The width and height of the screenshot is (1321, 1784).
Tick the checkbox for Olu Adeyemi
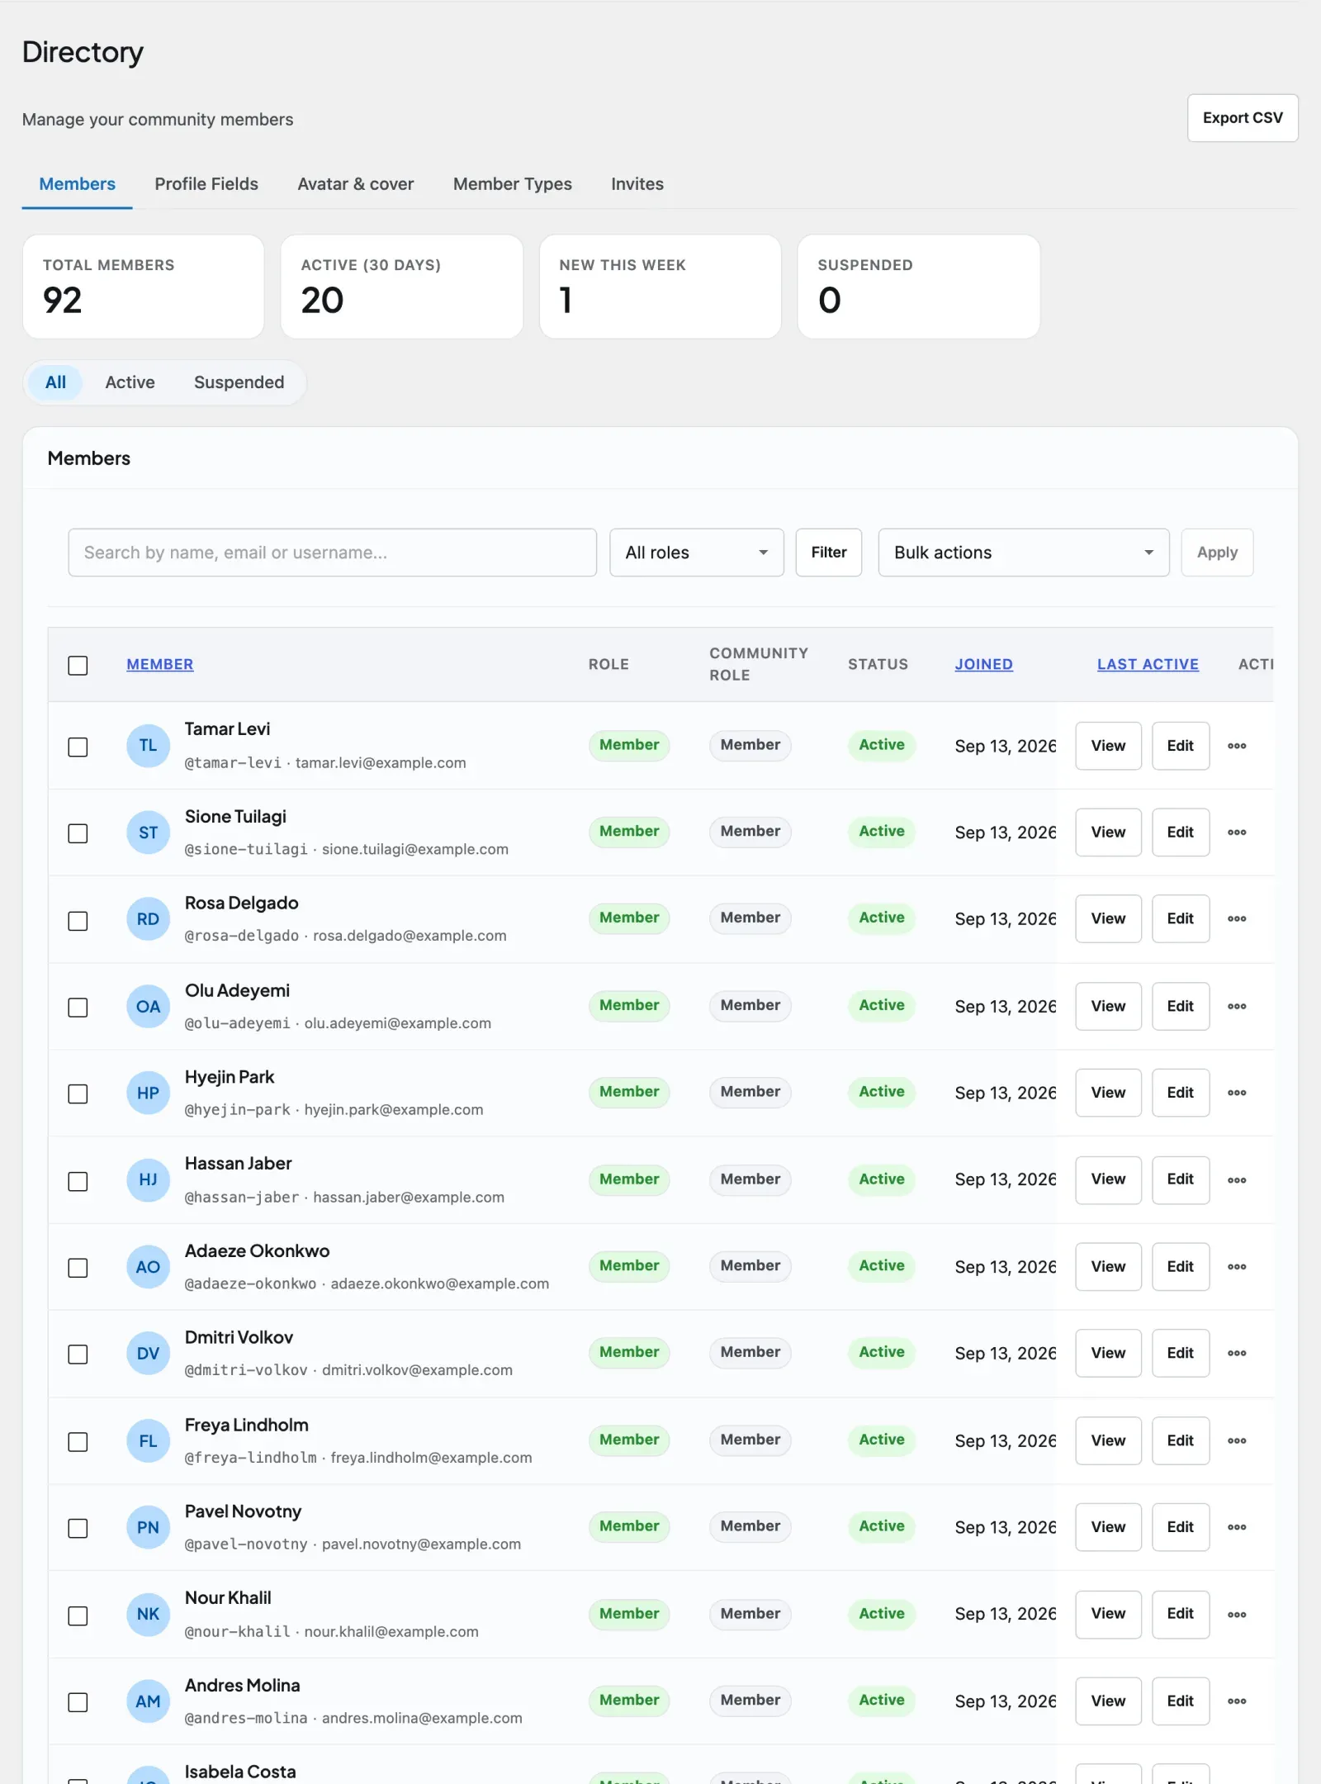coord(78,1008)
